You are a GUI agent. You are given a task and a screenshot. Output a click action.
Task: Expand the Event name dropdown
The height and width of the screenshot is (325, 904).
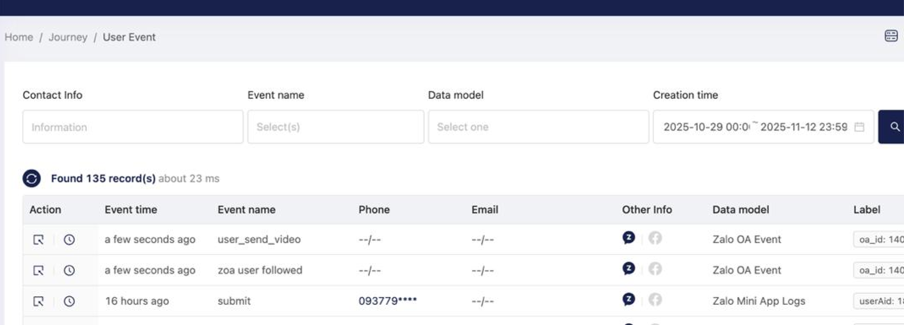click(336, 127)
